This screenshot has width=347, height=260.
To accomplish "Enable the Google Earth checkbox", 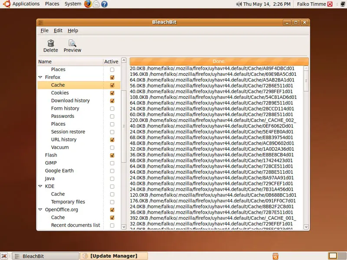I will pos(112,171).
